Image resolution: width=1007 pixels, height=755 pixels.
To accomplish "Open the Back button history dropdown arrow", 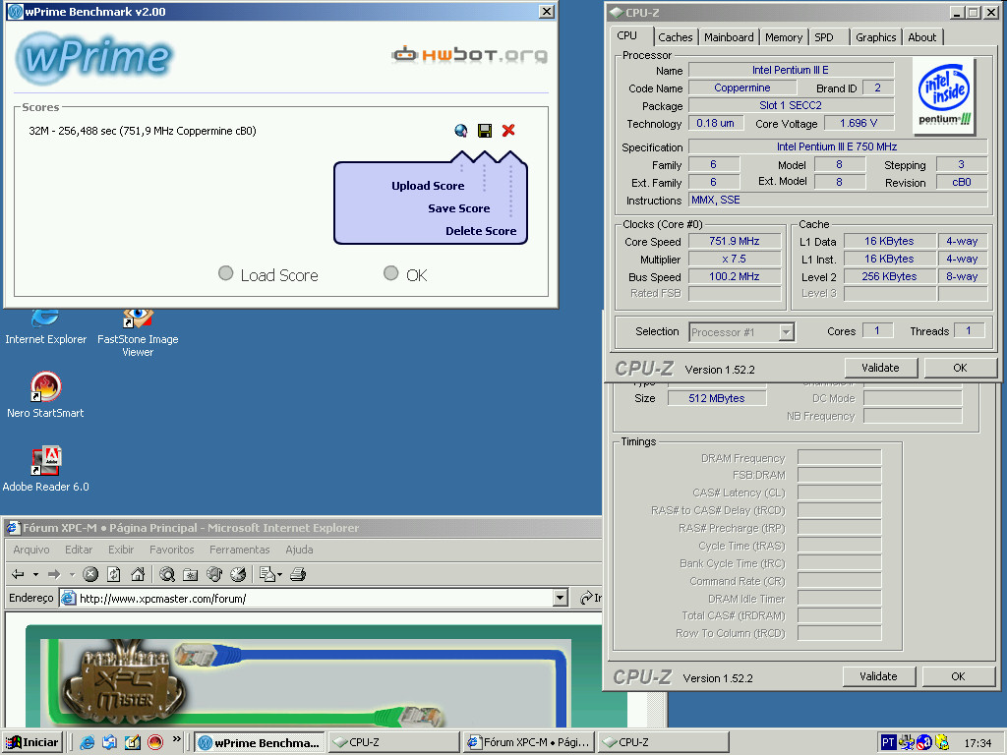I will click(x=36, y=574).
